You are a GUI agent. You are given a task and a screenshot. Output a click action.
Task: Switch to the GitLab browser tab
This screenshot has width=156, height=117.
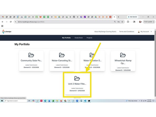click(x=41, y=17)
